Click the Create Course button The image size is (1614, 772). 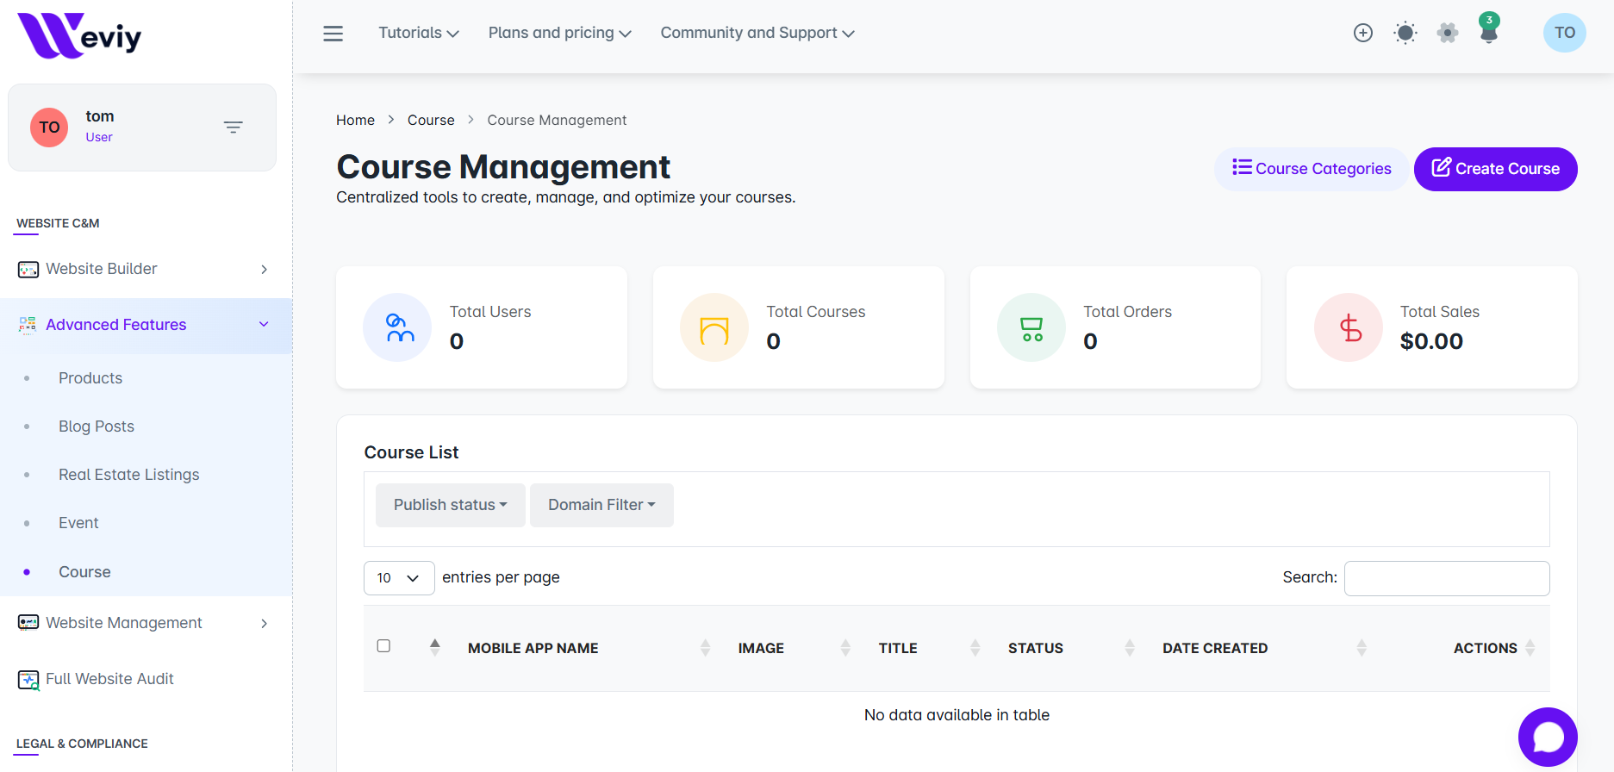tap(1495, 169)
